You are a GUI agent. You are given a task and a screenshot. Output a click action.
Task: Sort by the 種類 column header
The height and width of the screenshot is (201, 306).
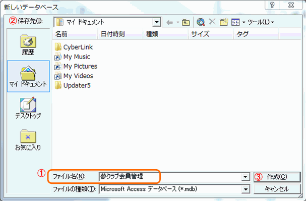click(x=165, y=34)
